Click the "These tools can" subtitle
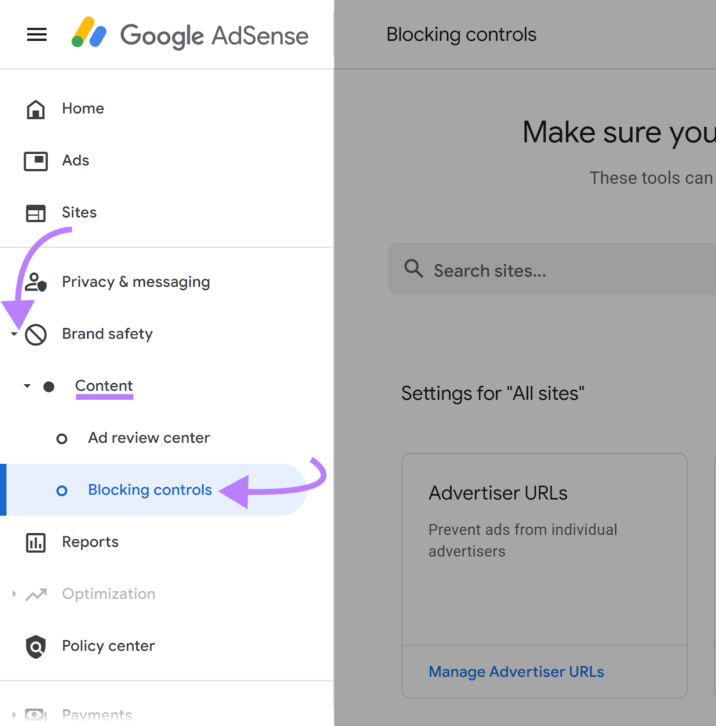The height and width of the screenshot is (726, 716). [x=651, y=178]
